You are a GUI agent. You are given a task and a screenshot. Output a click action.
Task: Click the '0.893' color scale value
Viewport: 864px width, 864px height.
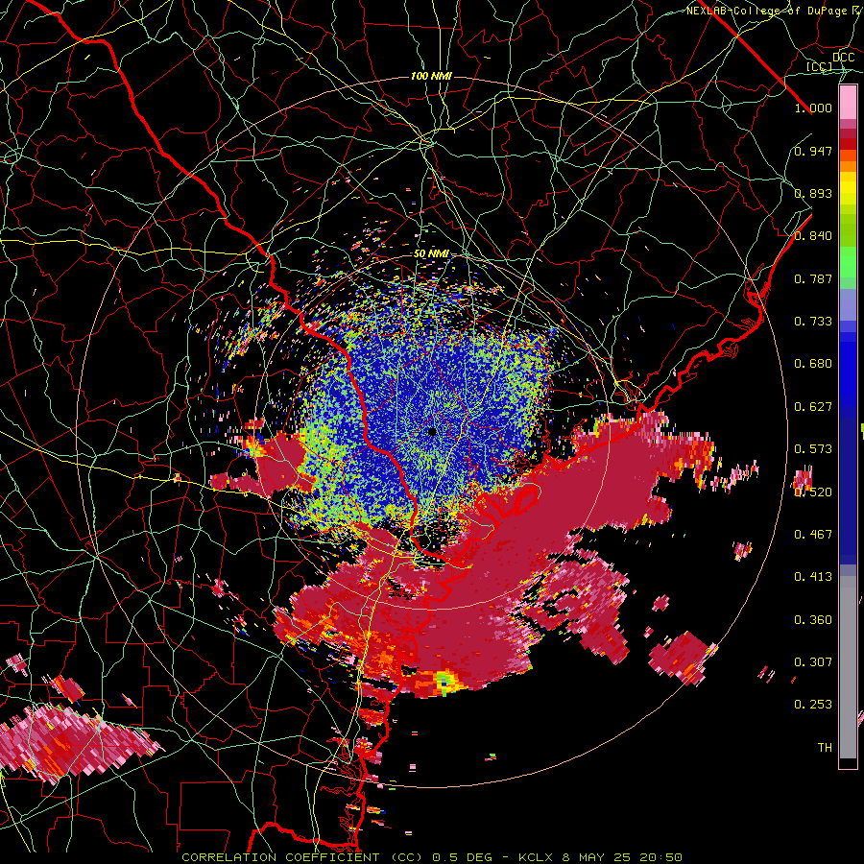coord(813,193)
